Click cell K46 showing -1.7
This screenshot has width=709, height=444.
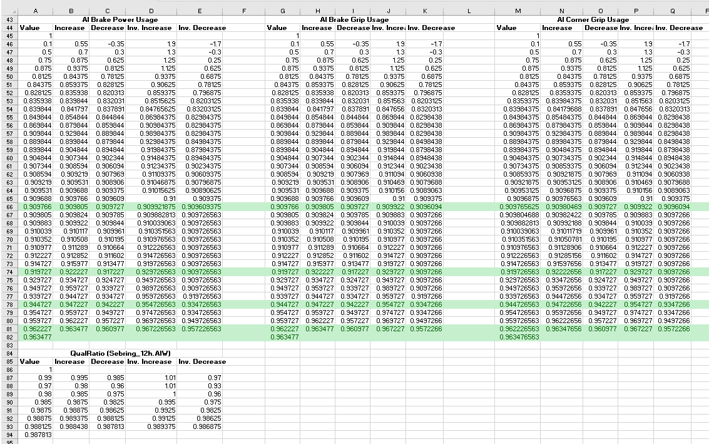point(424,44)
